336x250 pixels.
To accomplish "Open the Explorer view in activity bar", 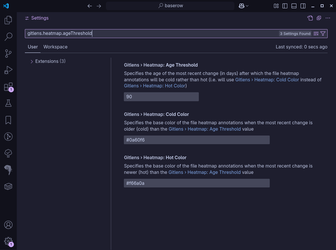I will click(x=8, y=20).
